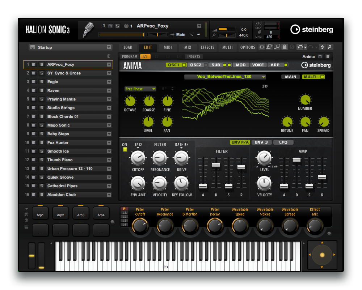Click the hand polyphony icon next to Main
362x290 pixels.
[x=191, y=34]
